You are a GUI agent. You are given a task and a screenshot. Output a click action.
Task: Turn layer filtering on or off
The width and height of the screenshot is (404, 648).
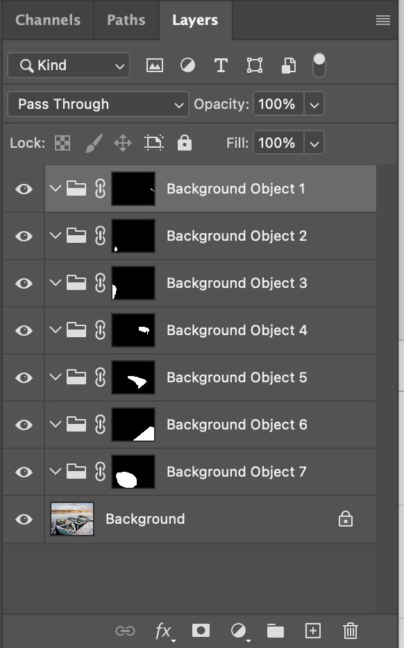319,65
